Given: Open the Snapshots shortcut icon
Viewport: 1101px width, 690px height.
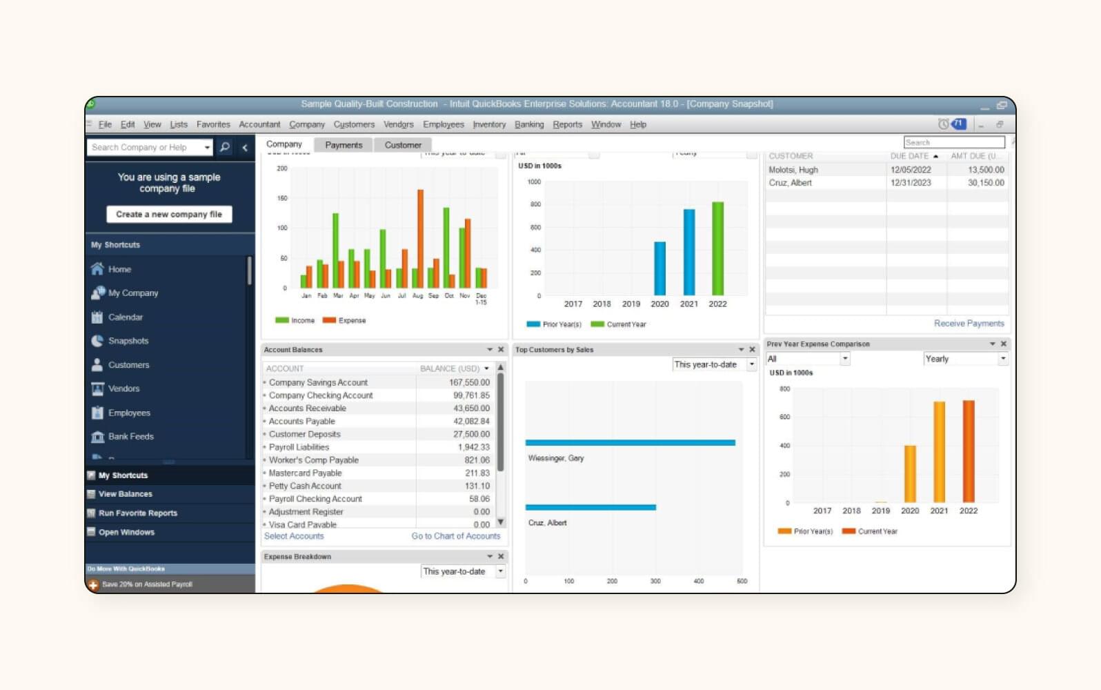Looking at the screenshot, I should point(97,341).
